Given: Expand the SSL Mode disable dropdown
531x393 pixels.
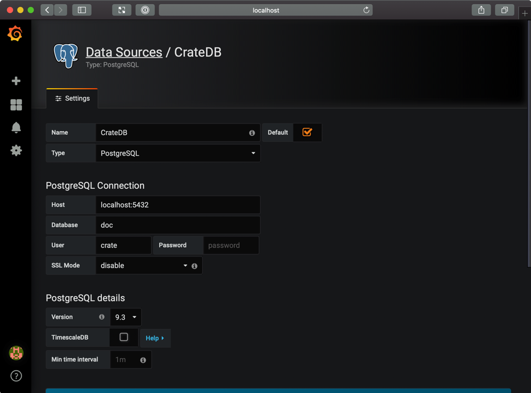Looking at the screenshot, I should 143,266.
